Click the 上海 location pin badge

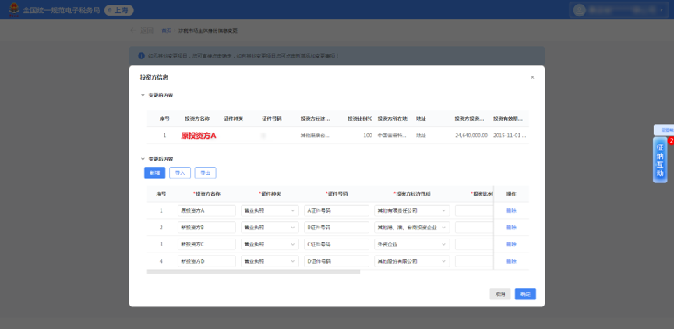[x=119, y=11]
